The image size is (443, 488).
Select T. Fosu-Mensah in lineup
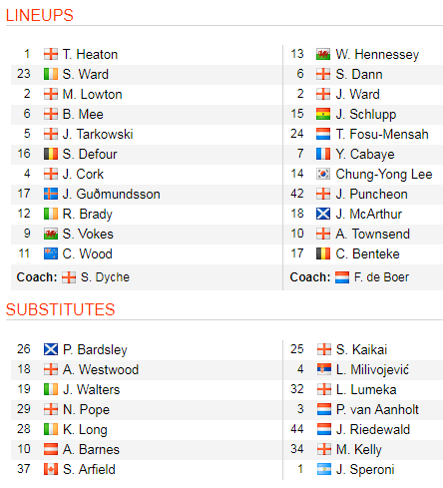point(382,134)
